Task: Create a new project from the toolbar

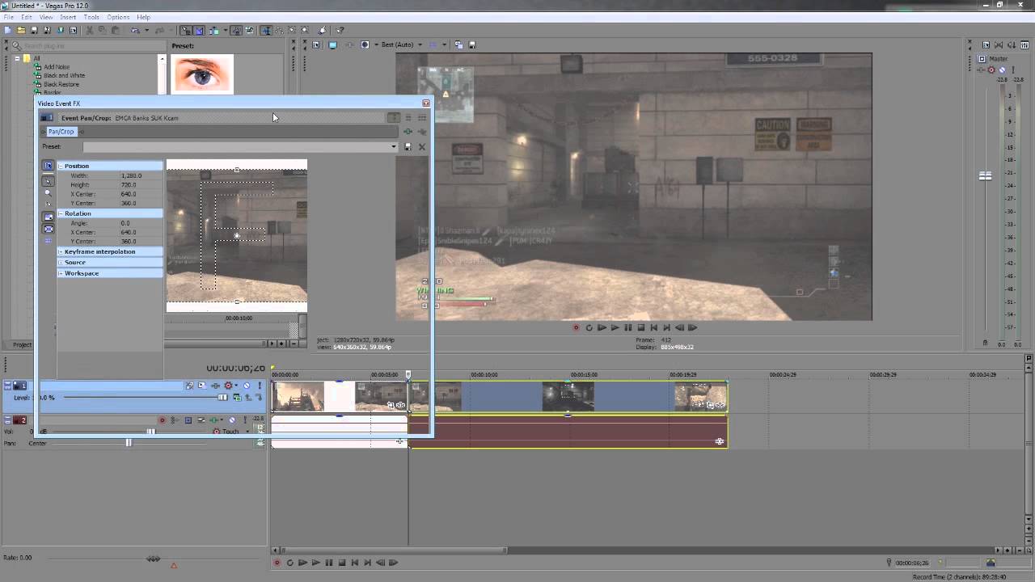Action: pos(7,30)
